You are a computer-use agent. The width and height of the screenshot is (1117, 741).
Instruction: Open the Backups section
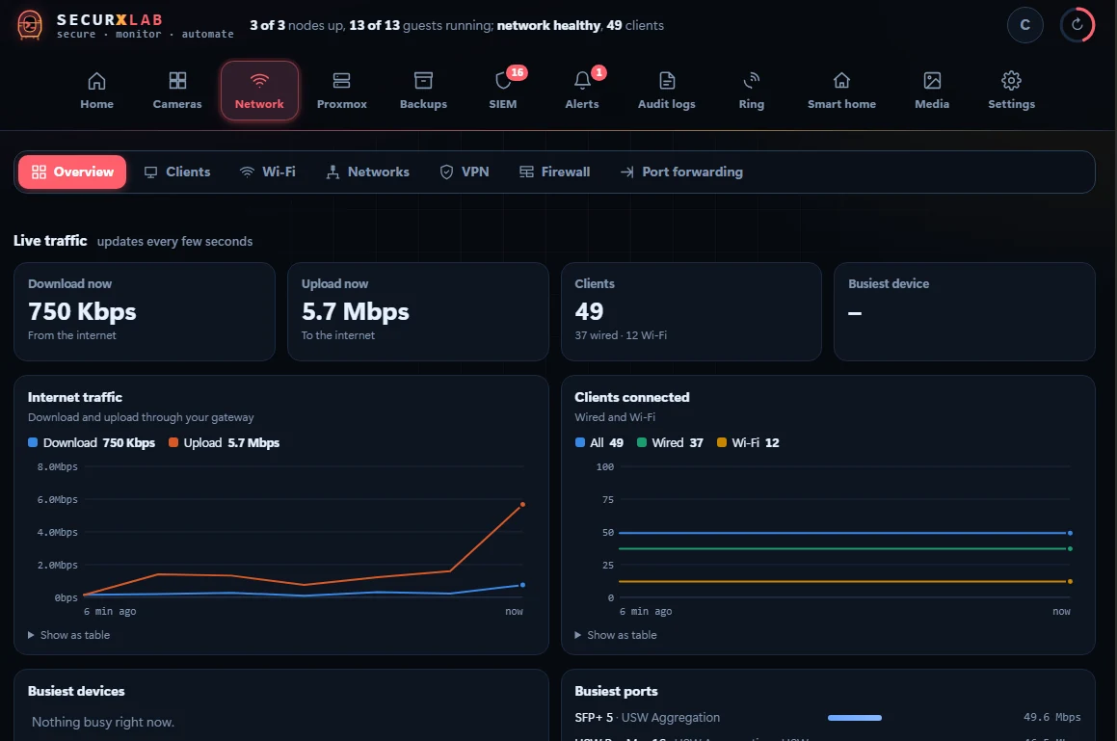click(423, 91)
